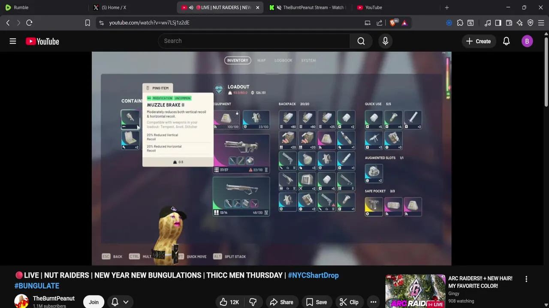
Task: Open Leo AI sparkle icon
Action: pyautogui.click(x=520, y=23)
